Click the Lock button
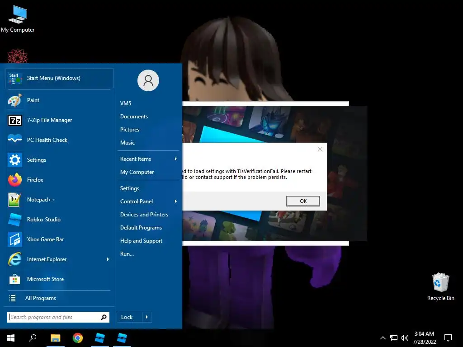The height and width of the screenshot is (347, 463). 130,317
